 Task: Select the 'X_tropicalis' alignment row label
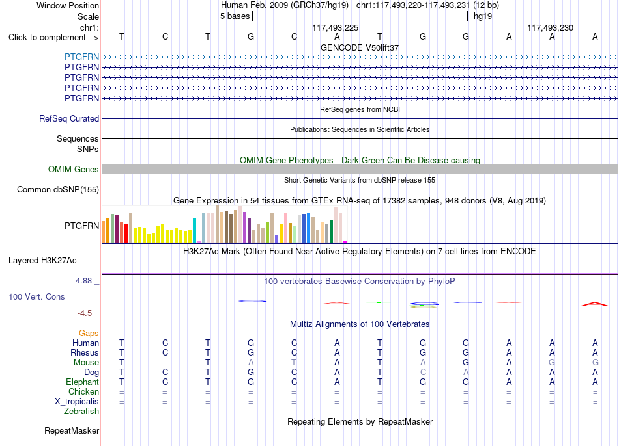77,402
